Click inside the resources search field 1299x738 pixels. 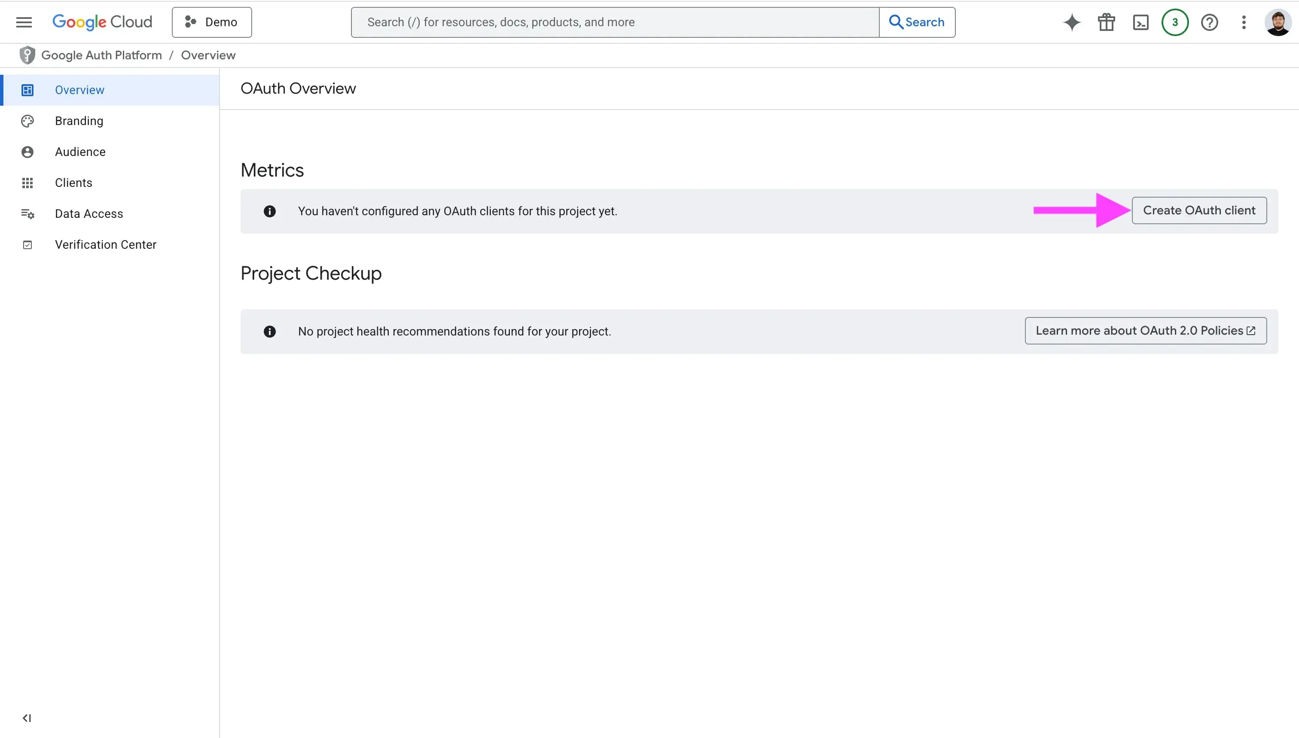click(x=558, y=22)
